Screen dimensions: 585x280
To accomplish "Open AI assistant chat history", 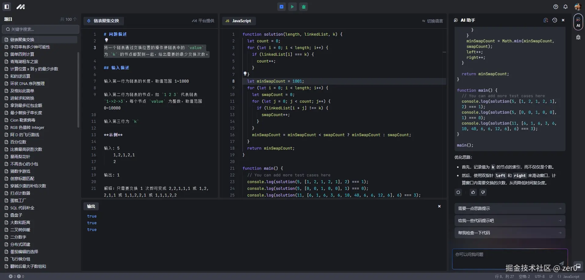I will tap(555, 20).
